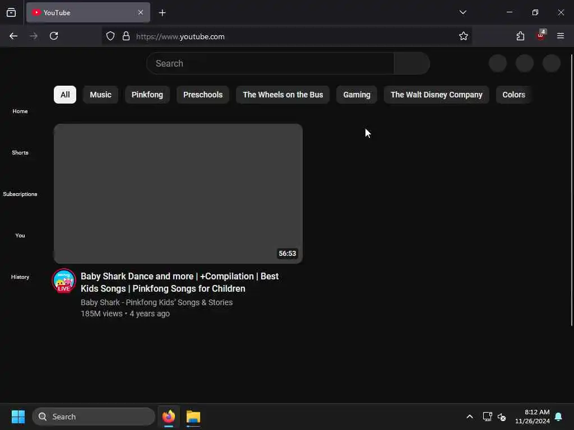
Task: Visit the Baby Shark - Pinkfong channel name link
Action: 157,302
